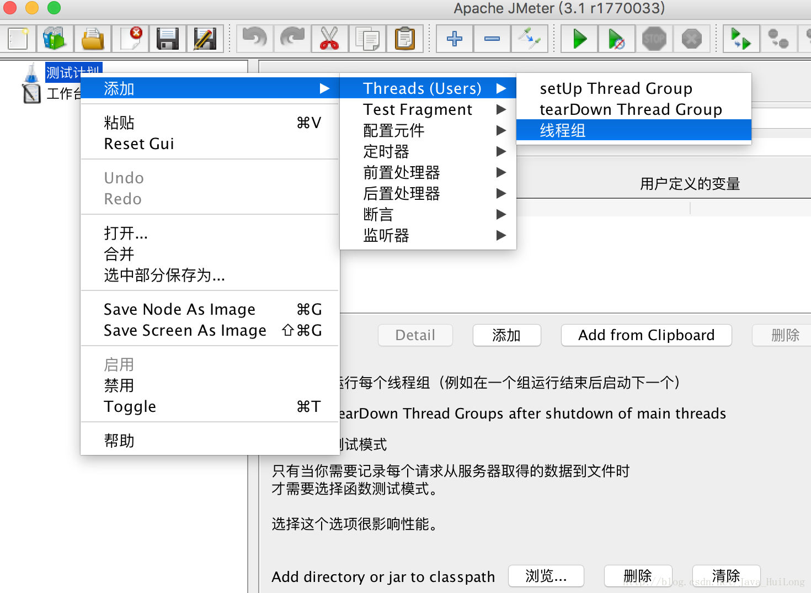The height and width of the screenshot is (593, 811).
Task: Click the Copy toolbar icon
Action: 367,39
